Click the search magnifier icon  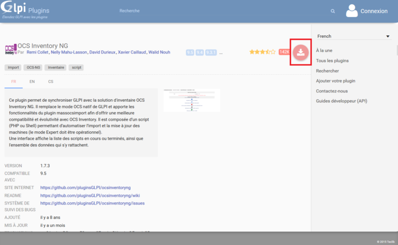(333, 11)
